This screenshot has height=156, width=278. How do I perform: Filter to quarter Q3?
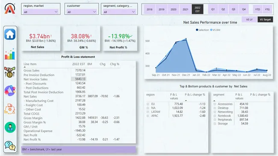pos(234,9)
